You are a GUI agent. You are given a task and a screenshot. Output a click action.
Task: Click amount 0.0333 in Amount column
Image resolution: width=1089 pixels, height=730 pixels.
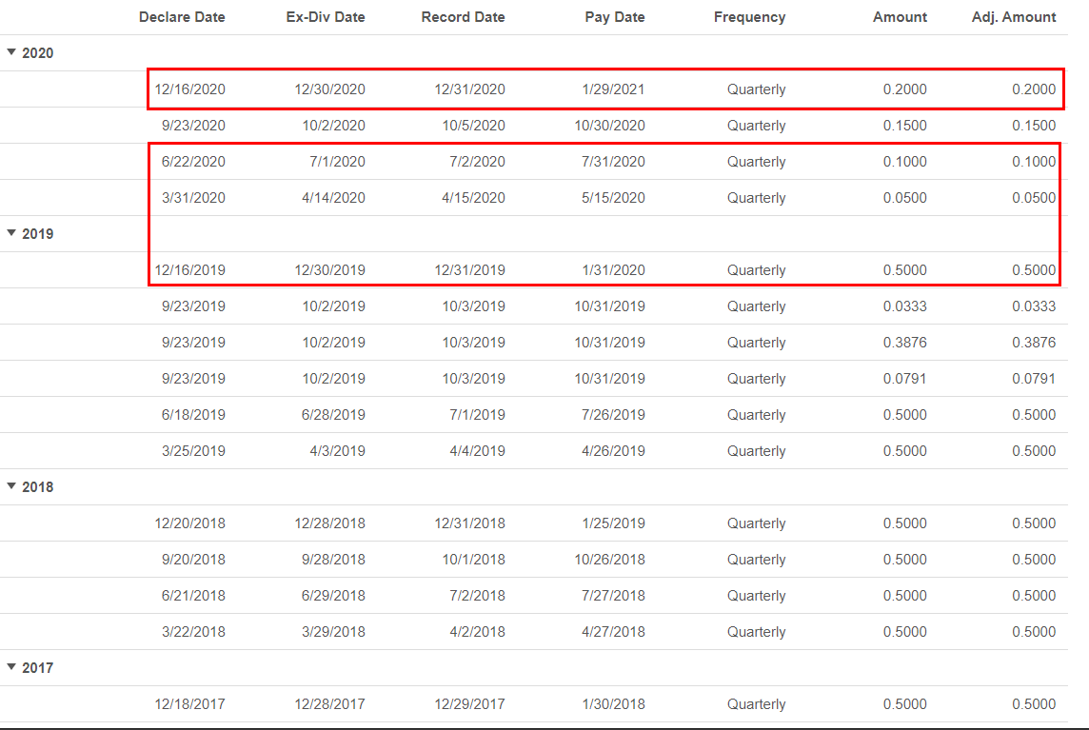[905, 306]
